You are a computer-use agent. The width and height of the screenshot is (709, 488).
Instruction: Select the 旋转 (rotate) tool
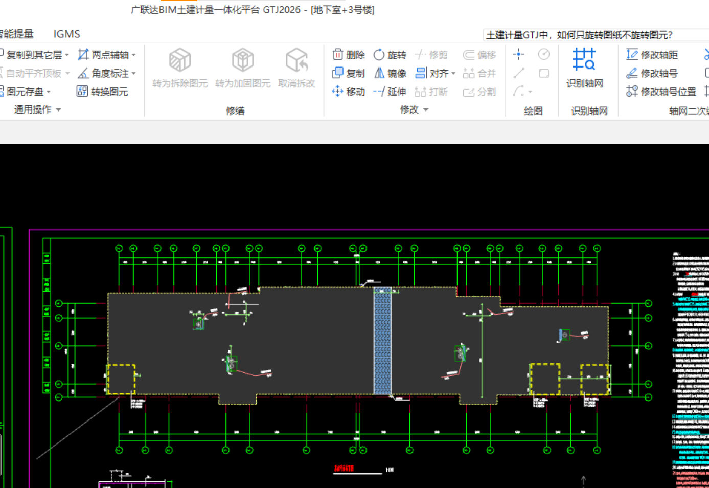pos(390,55)
